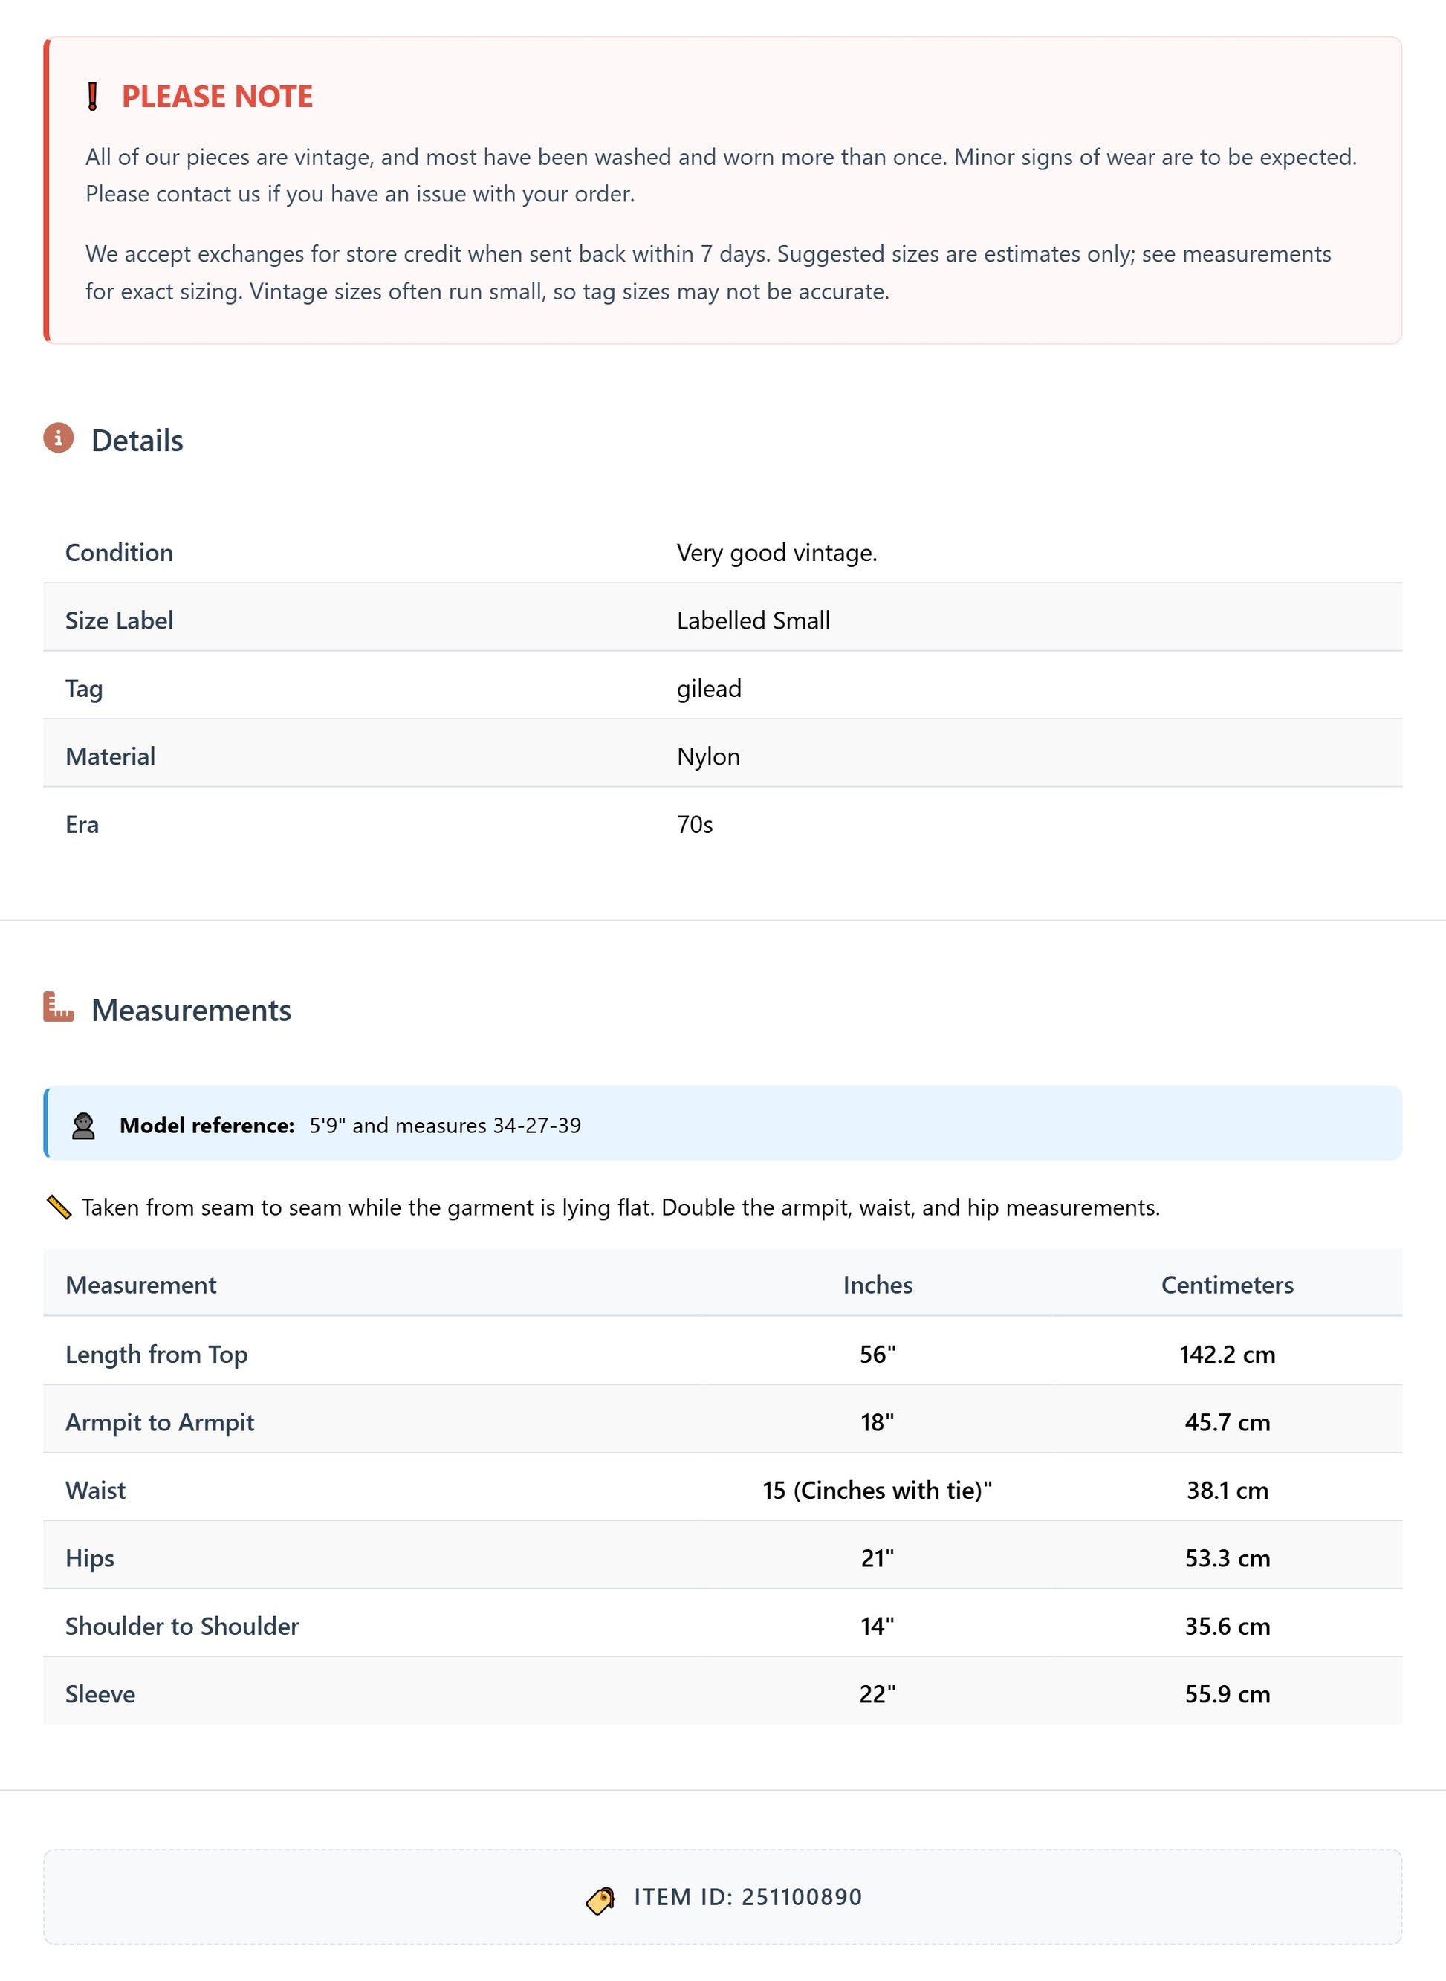Click the ITEM ID 251100890 text

click(748, 1897)
